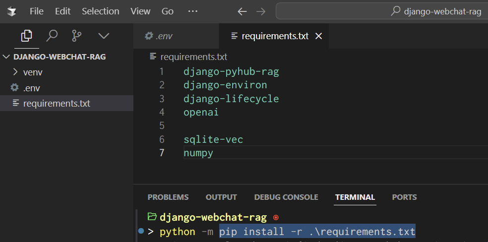
Task: Open the File menu
Action: coord(36,11)
